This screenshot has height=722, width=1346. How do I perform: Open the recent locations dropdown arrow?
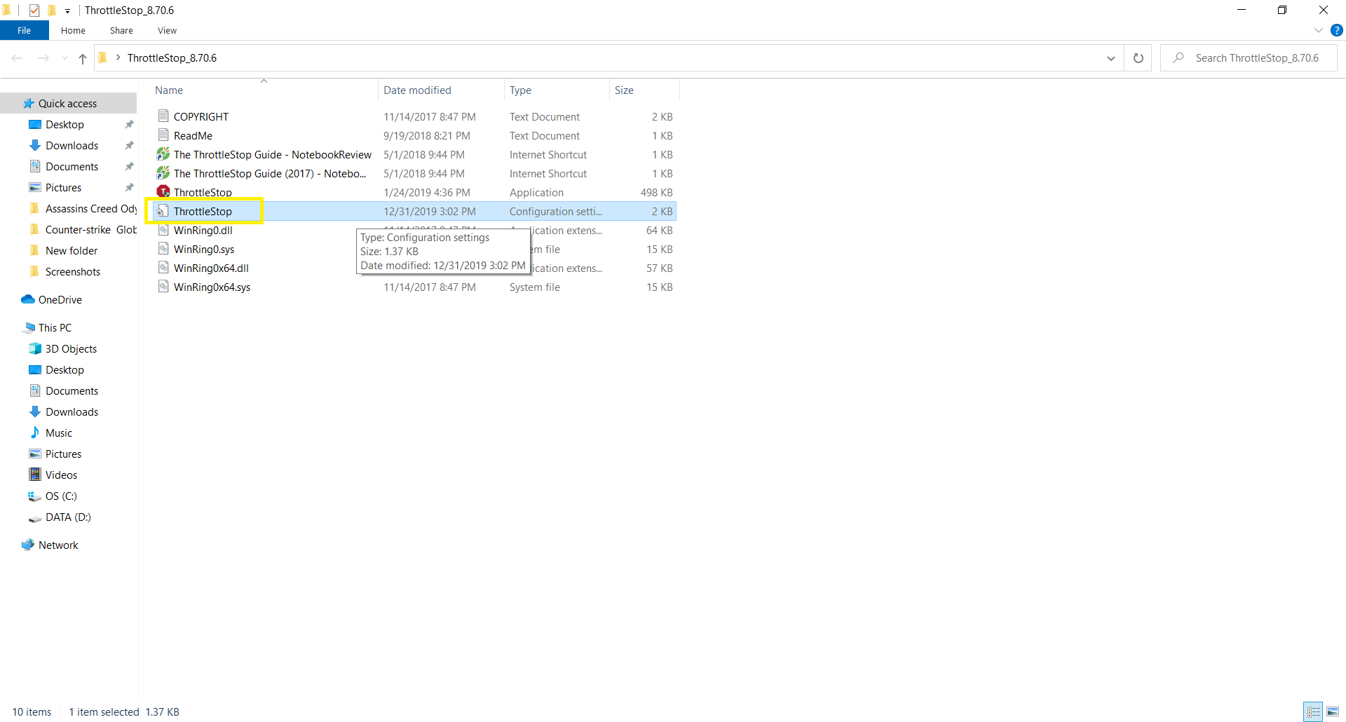[64, 58]
